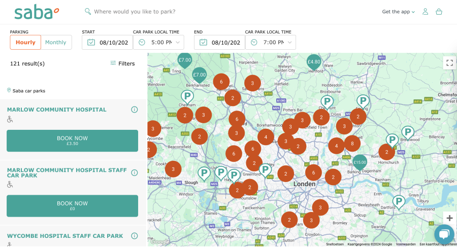Viewport: 457px width, 247px height.
Task: Click the parking pin near Slough
Action: pyautogui.click(x=204, y=173)
